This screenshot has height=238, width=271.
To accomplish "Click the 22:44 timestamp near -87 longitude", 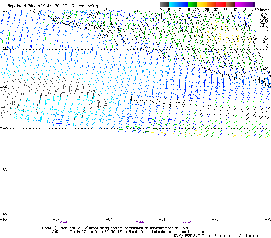I will tap(63, 222).
